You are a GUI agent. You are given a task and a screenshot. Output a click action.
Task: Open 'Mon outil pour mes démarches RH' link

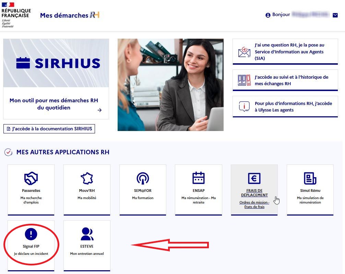coord(54,104)
